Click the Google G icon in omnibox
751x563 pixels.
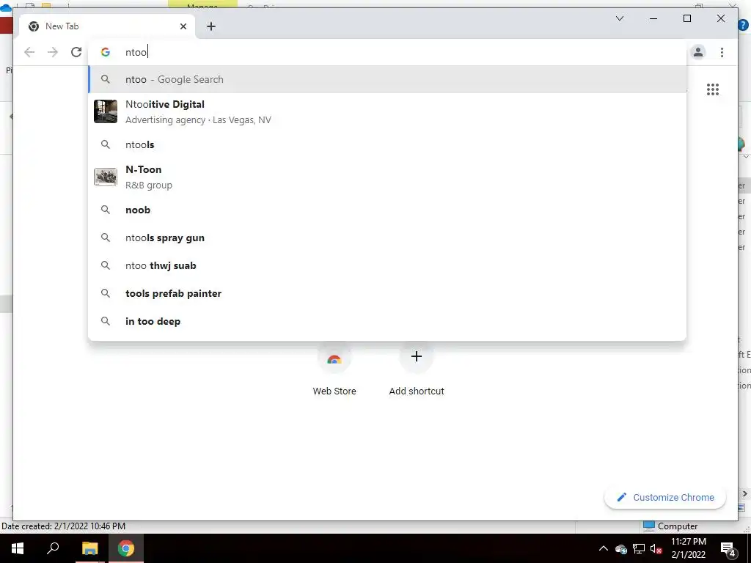[x=106, y=52]
